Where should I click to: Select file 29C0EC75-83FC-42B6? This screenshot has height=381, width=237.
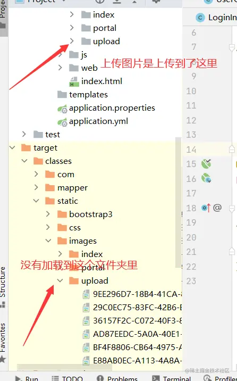(x=138, y=308)
